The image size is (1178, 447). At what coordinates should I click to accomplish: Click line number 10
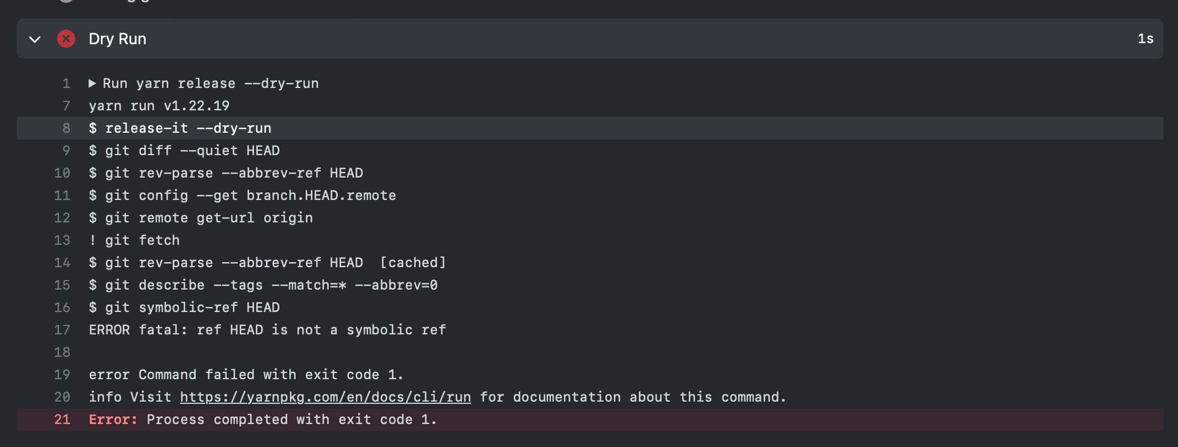click(x=62, y=173)
